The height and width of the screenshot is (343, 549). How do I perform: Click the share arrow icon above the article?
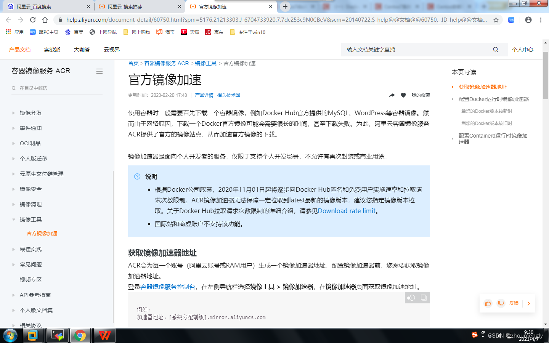[392, 95]
